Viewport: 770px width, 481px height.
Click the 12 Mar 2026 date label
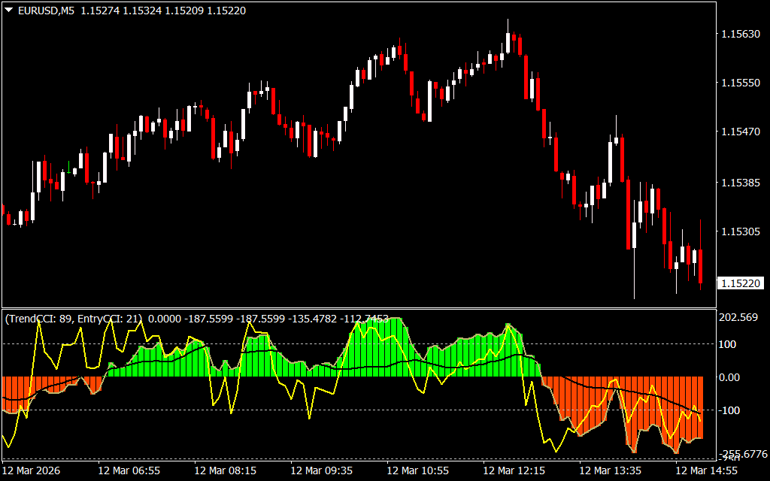click(x=31, y=470)
